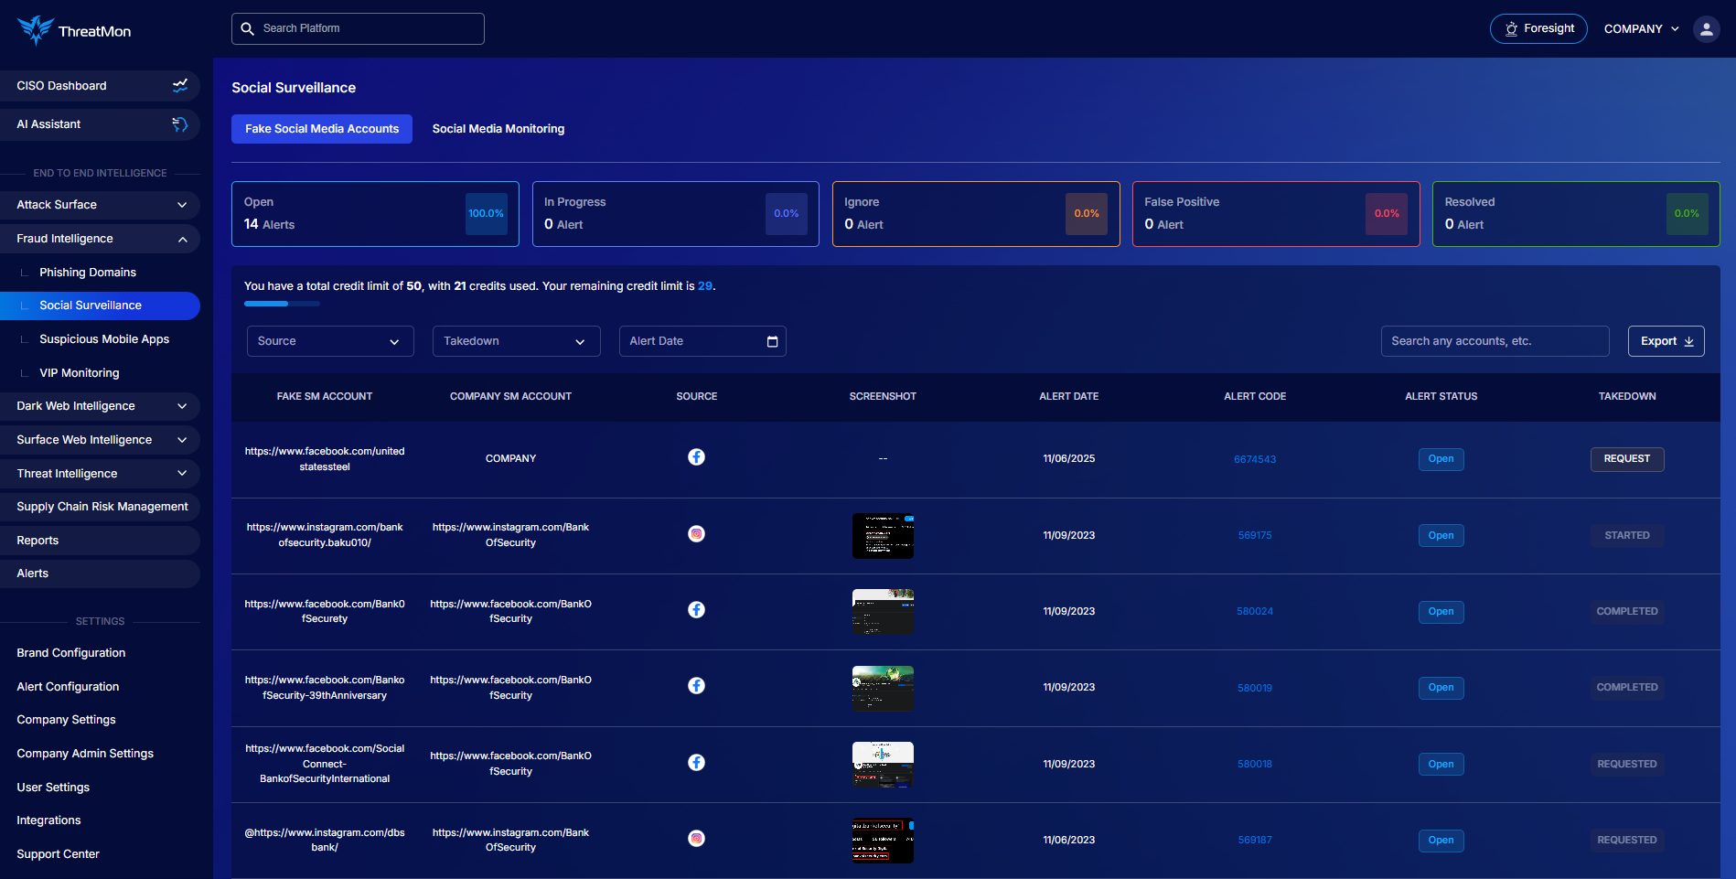
Task: Click Open status for alert 580019
Action: tap(1441, 688)
